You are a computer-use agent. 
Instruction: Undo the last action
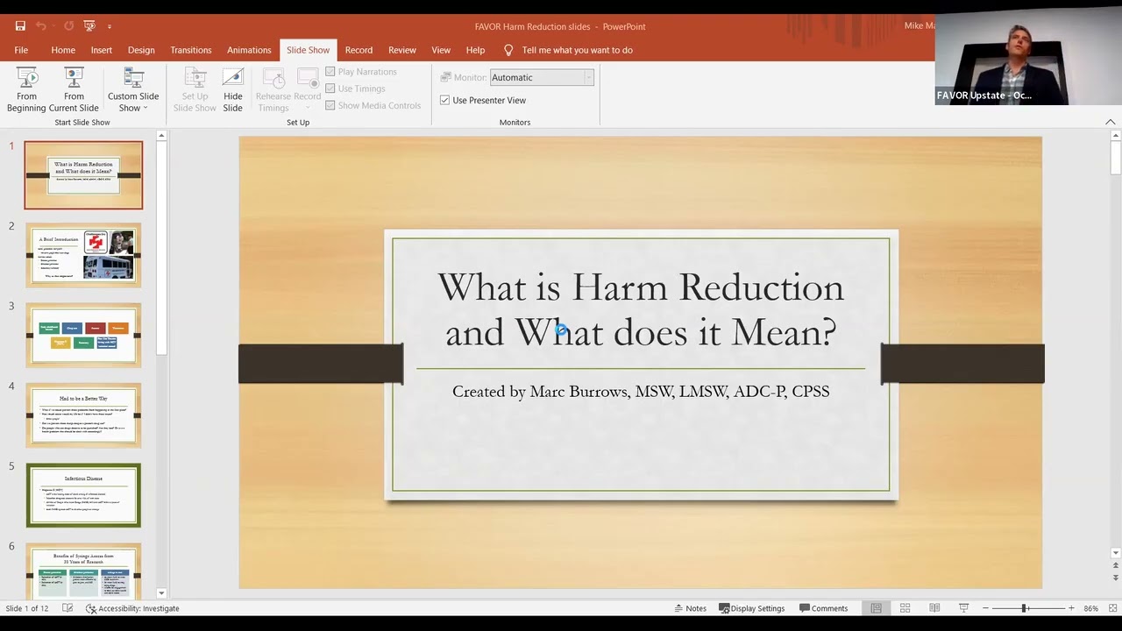click(x=41, y=26)
